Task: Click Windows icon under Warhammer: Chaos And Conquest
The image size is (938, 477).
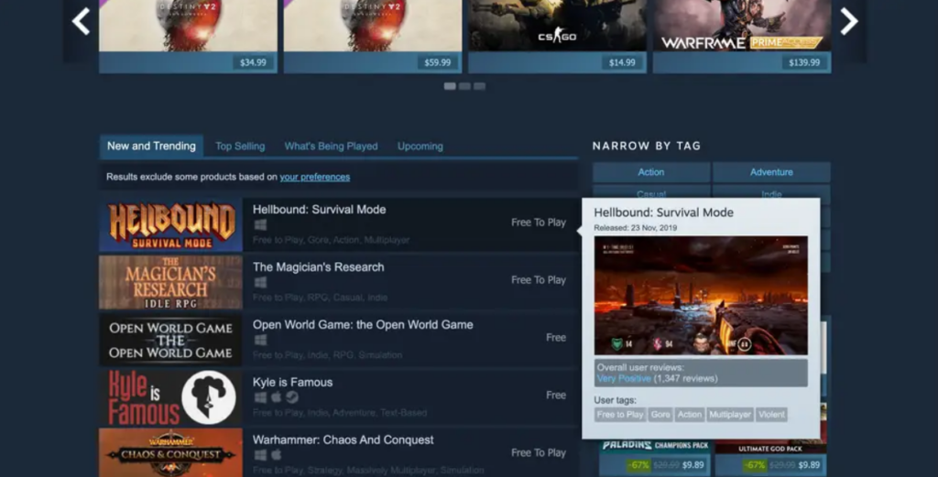Action: click(260, 455)
